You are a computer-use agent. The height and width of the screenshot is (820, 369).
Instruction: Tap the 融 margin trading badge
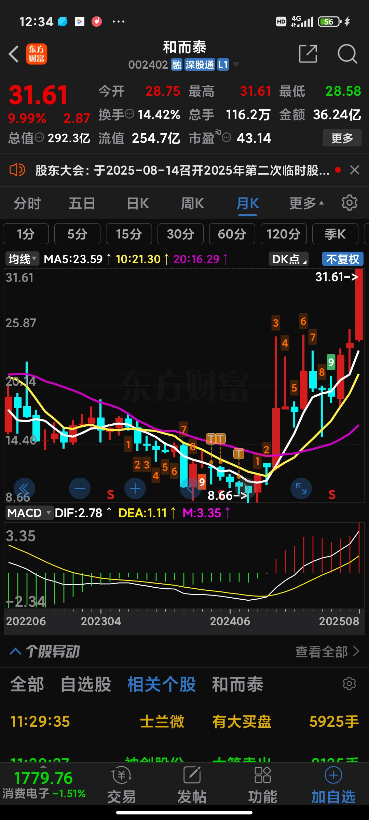[177, 65]
